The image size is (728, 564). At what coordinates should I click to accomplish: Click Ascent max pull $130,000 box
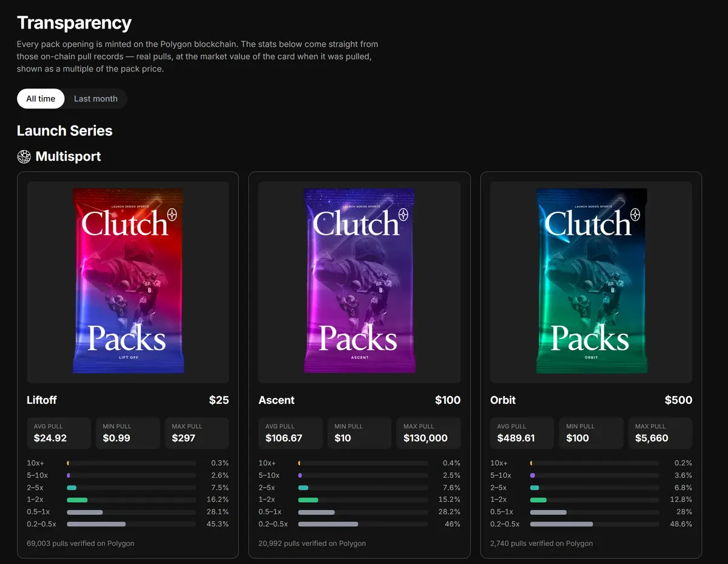(429, 433)
